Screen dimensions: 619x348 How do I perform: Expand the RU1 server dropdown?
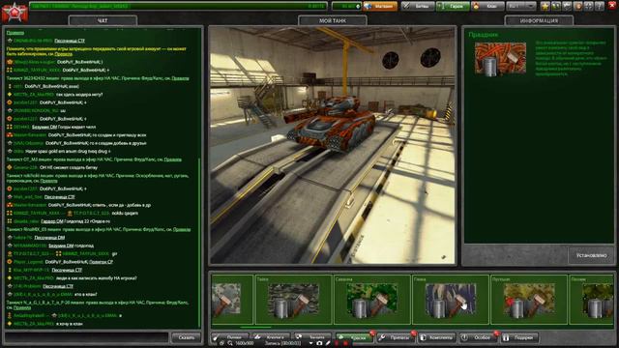(x=521, y=6)
